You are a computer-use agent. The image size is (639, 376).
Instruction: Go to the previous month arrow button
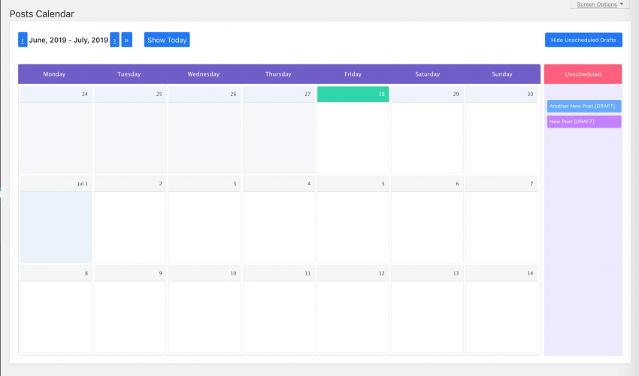(x=23, y=40)
